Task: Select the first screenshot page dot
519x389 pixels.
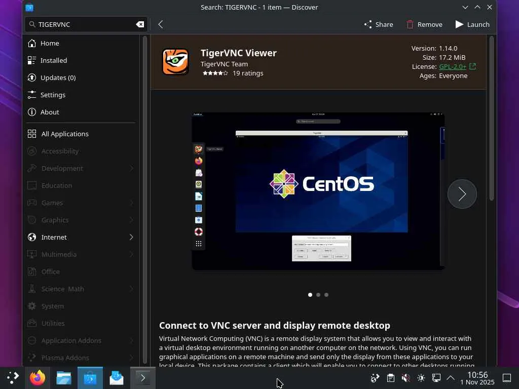Action: tap(310, 295)
